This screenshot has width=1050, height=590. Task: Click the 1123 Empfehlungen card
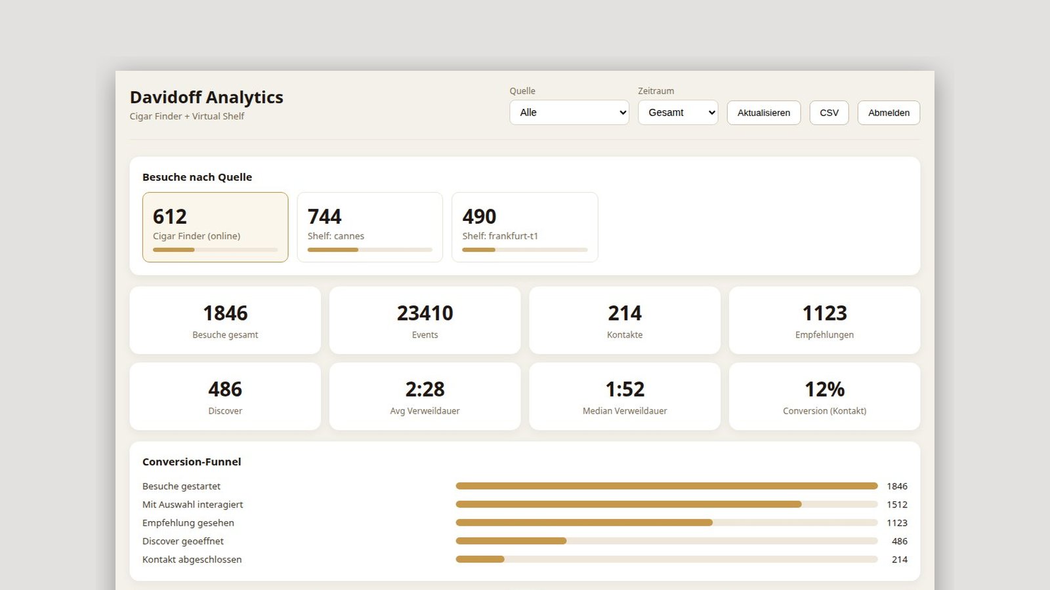click(x=825, y=320)
